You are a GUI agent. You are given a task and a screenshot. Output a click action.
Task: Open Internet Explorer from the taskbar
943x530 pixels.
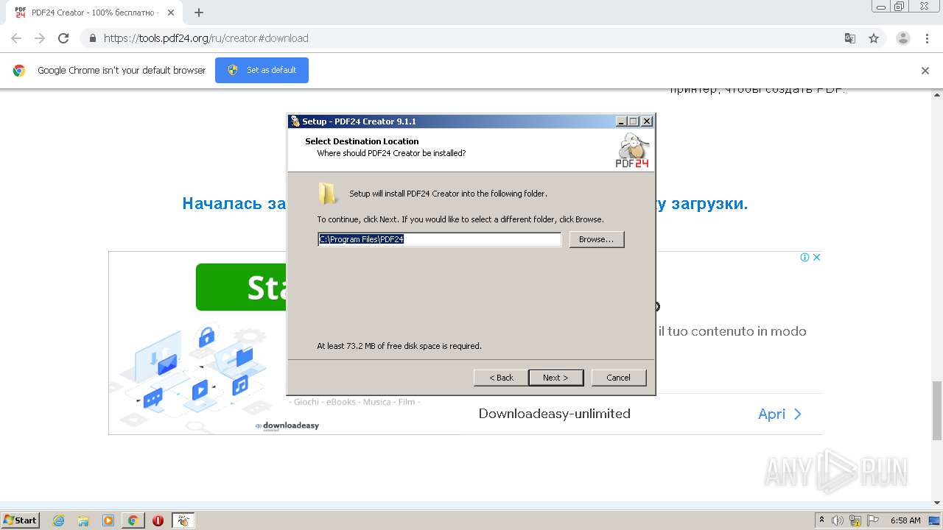[x=59, y=520]
